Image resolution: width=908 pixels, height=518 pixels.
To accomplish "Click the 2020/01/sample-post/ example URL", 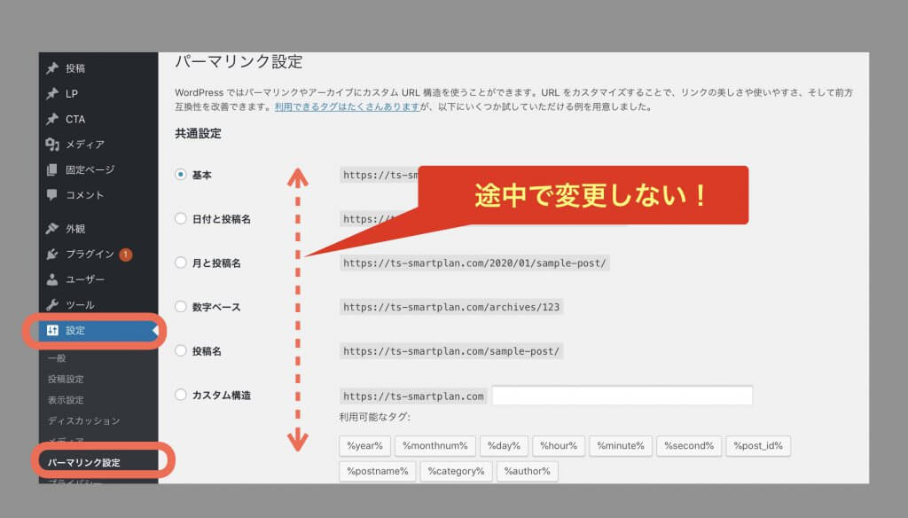I will (474, 263).
